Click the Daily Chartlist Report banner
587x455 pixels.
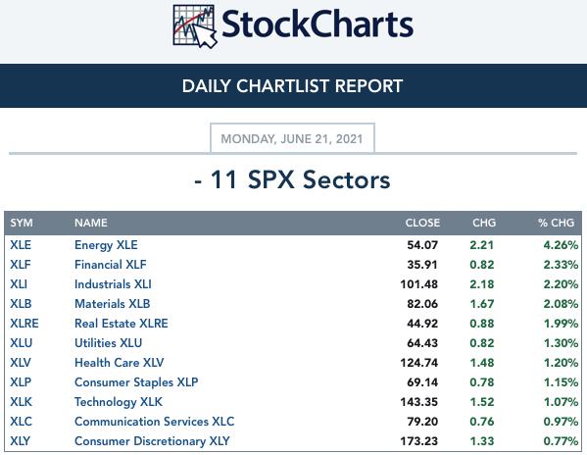[x=294, y=85]
